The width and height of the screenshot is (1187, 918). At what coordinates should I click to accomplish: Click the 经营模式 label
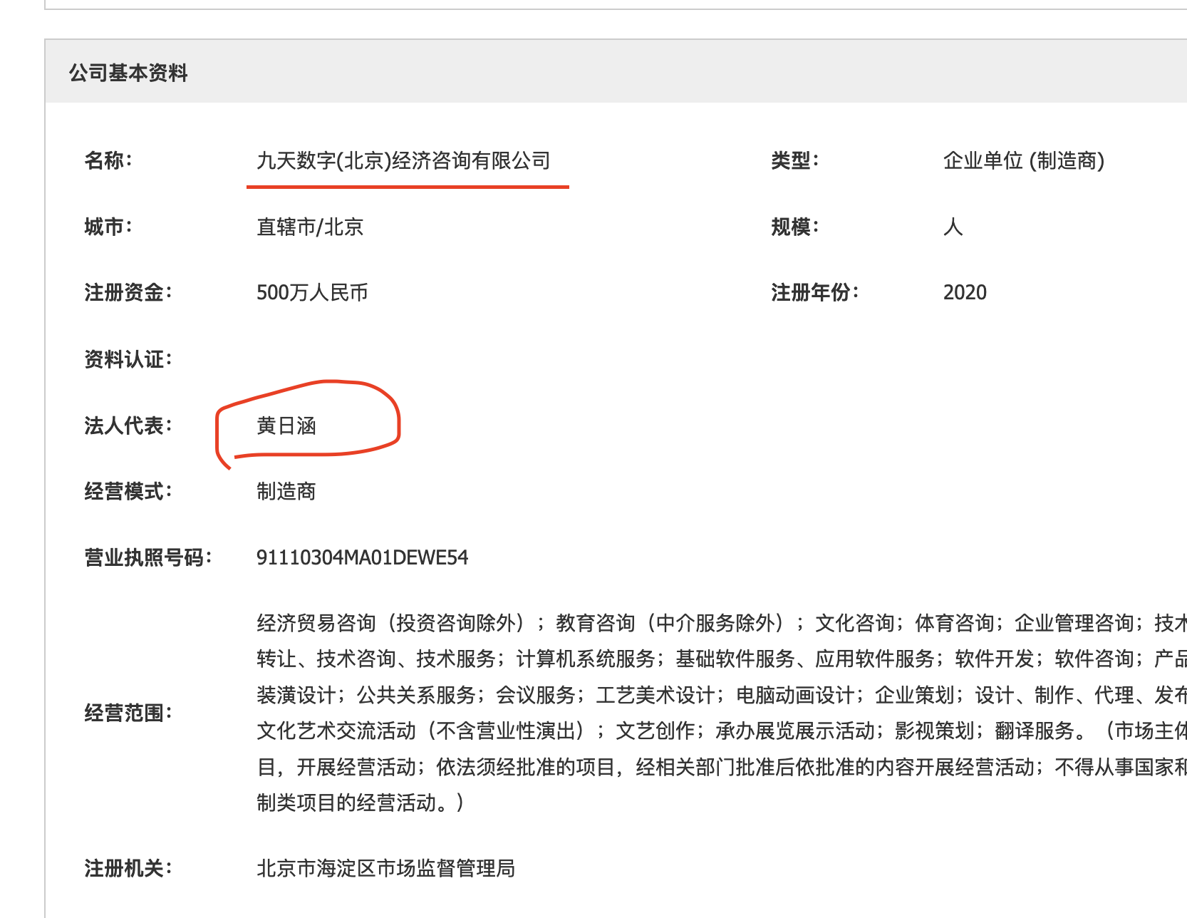pos(128,491)
